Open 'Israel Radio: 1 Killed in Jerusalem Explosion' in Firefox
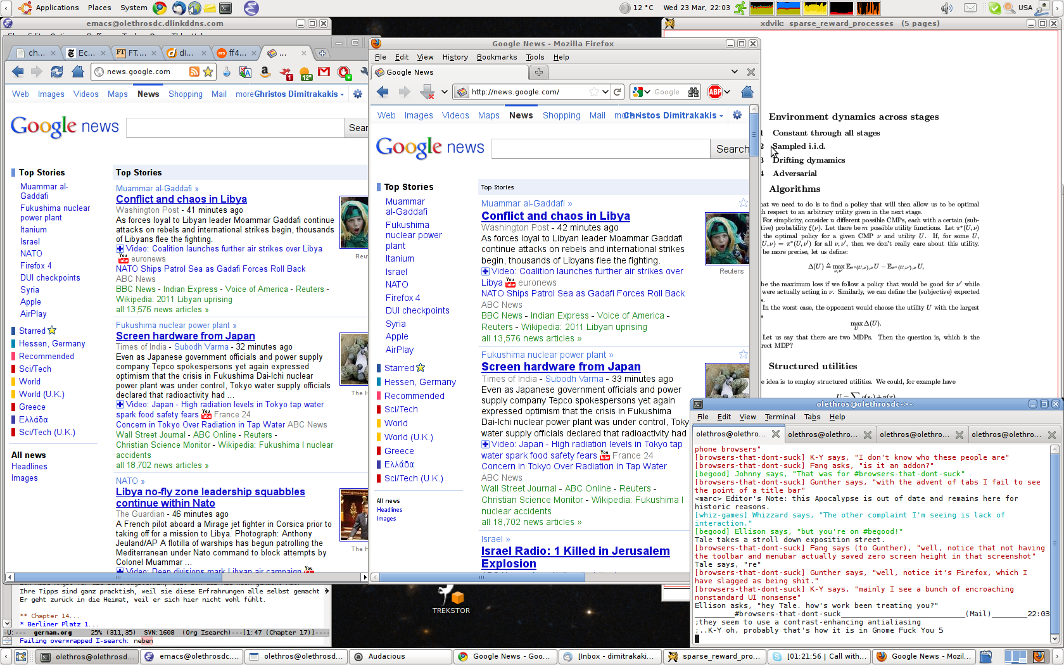The width and height of the screenshot is (1064, 665). [x=575, y=557]
